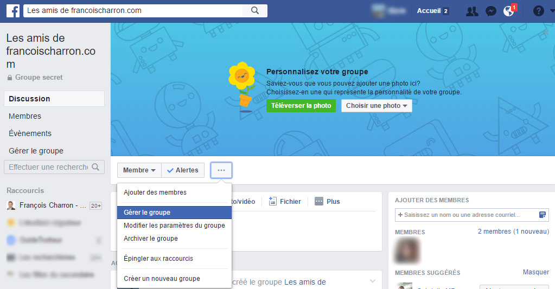Click the group search field in sidebar
Viewport: 555px width, 289px height.
pyautogui.click(x=48, y=167)
